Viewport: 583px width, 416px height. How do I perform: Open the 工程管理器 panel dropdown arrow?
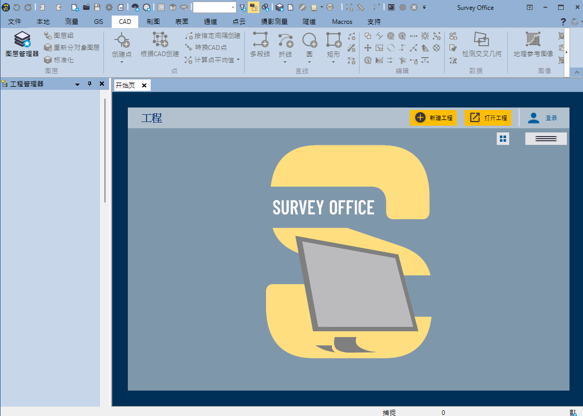pyautogui.click(x=77, y=84)
